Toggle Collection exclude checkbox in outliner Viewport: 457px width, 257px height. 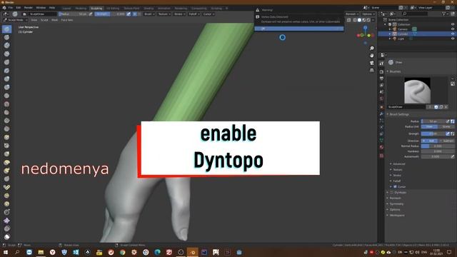pyautogui.click(x=390, y=24)
